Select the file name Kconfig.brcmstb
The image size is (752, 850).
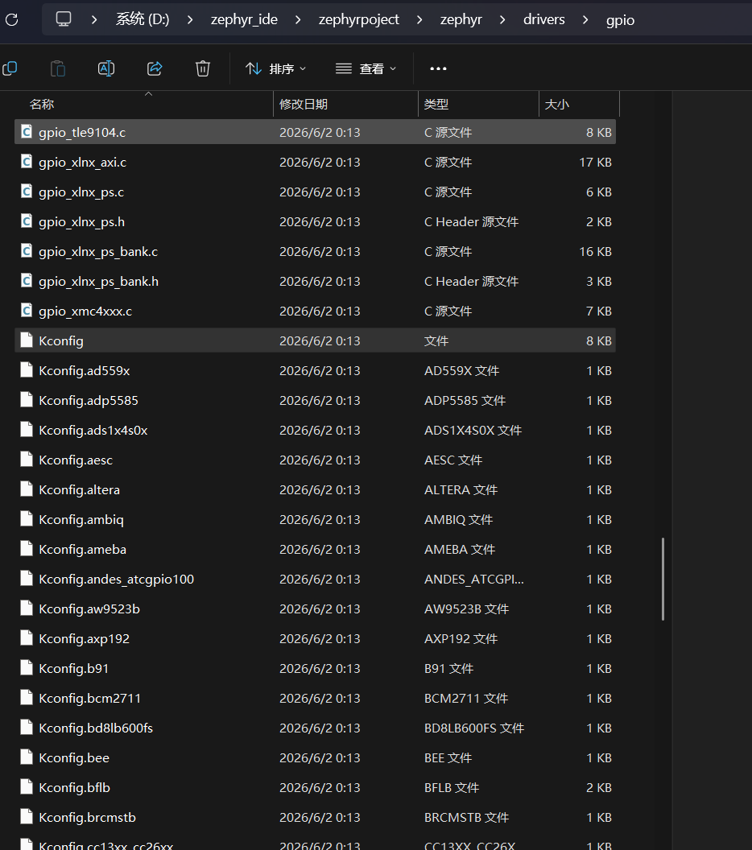[87, 818]
